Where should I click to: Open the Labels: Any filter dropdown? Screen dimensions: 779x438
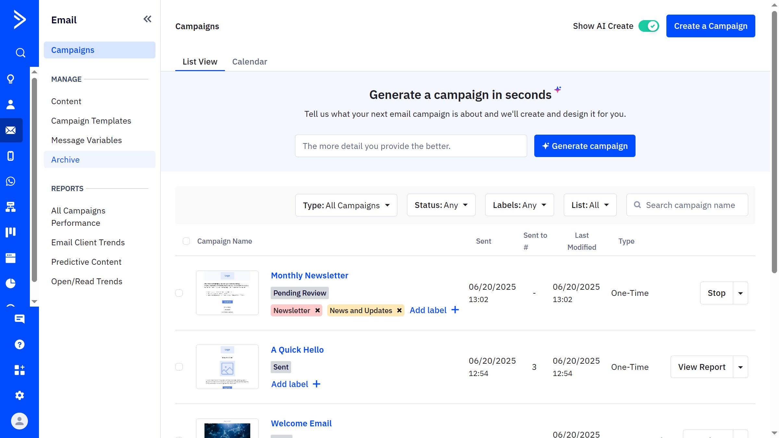(519, 205)
